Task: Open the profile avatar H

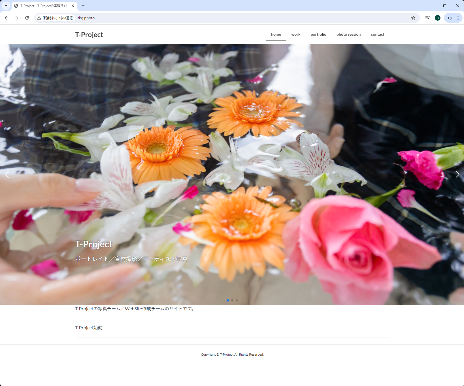Action: tap(438, 18)
